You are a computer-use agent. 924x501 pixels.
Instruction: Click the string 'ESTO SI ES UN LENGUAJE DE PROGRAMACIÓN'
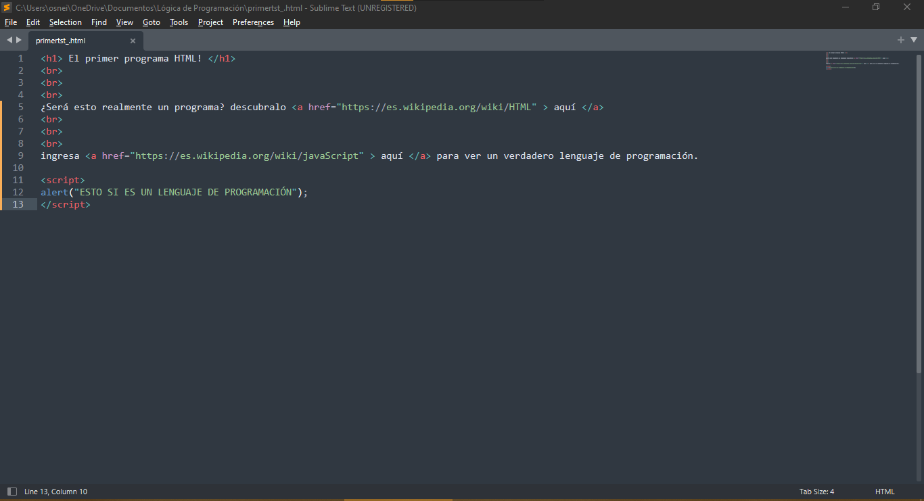coord(185,192)
